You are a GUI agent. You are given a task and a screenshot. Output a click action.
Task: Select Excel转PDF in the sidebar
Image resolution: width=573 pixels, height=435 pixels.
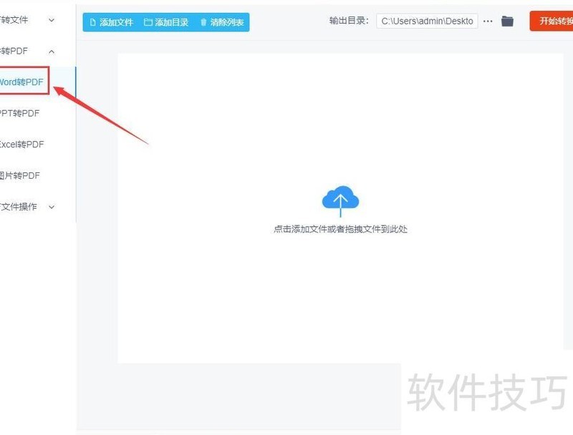(24, 144)
